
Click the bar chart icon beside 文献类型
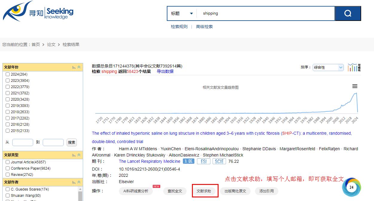[x=74, y=155]
